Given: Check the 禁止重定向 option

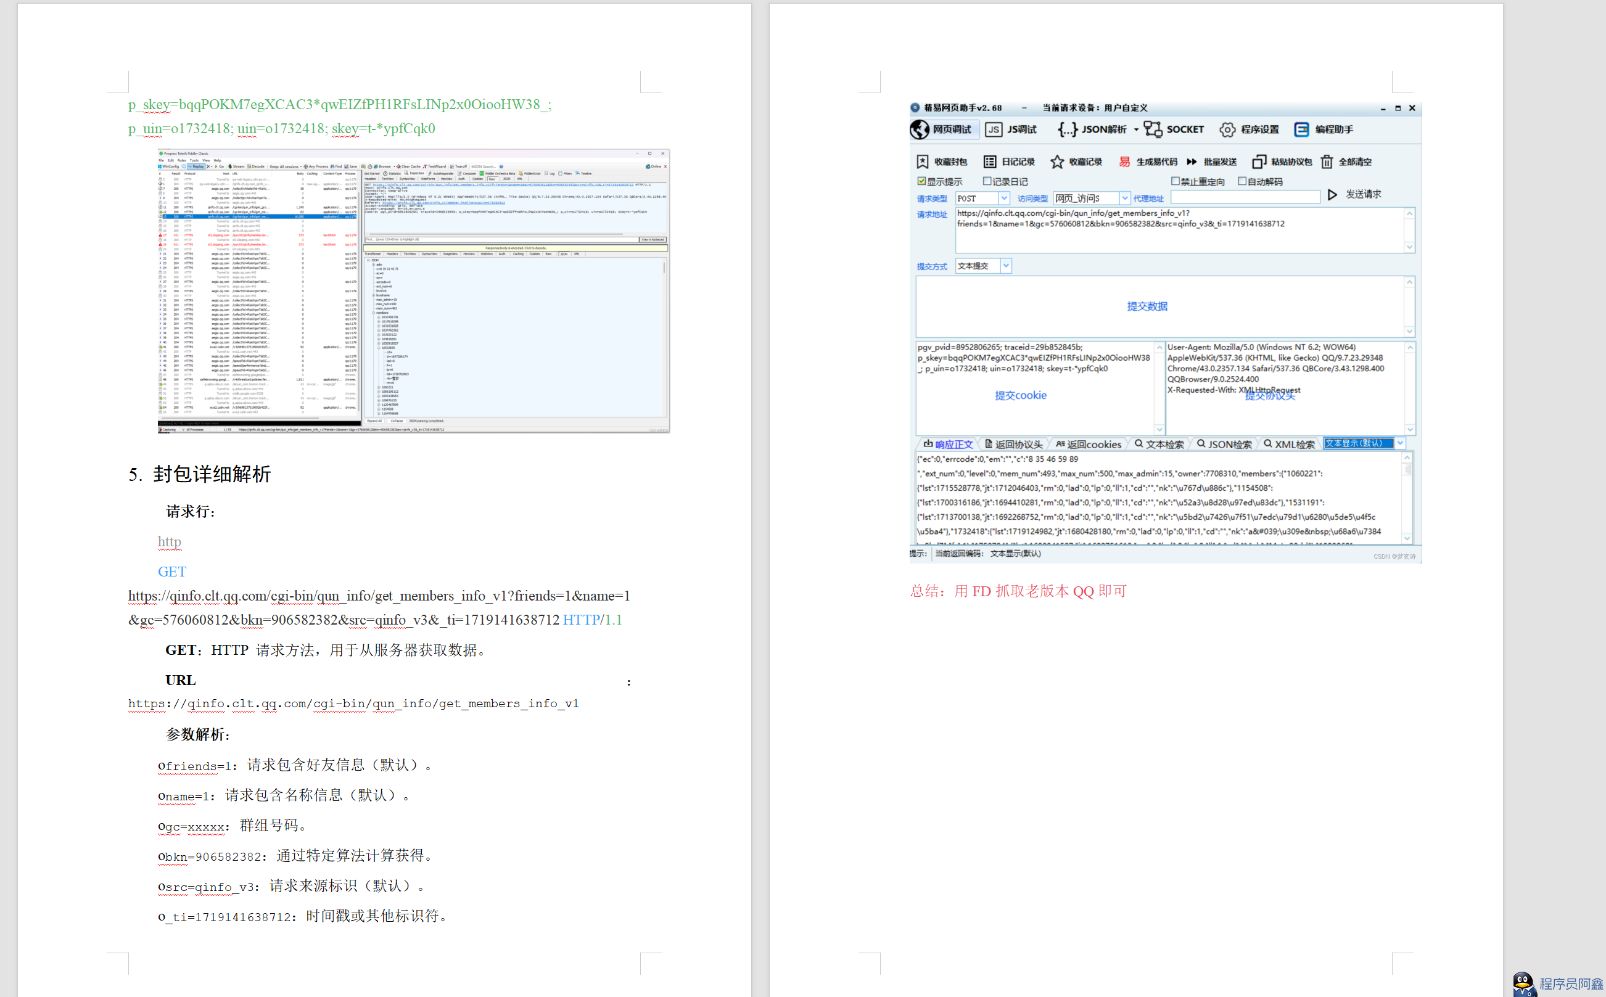Looking at the screenshot, I should point(1176,181).
